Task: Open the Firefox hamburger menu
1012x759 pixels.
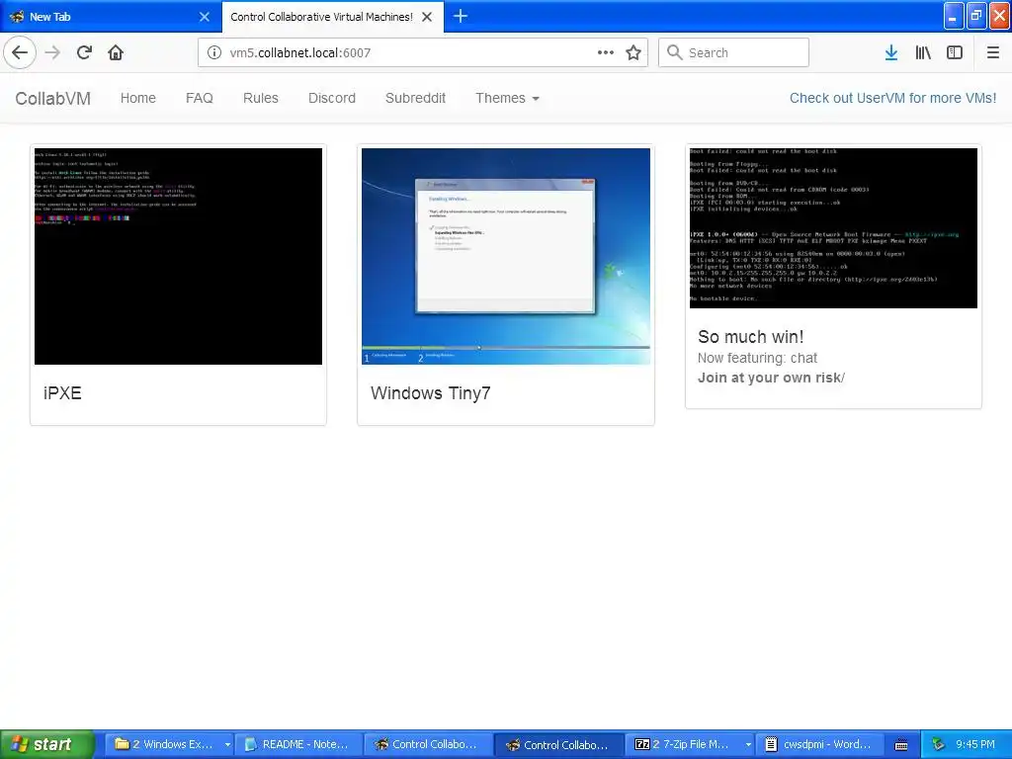Action: click(x=993, y=52)
